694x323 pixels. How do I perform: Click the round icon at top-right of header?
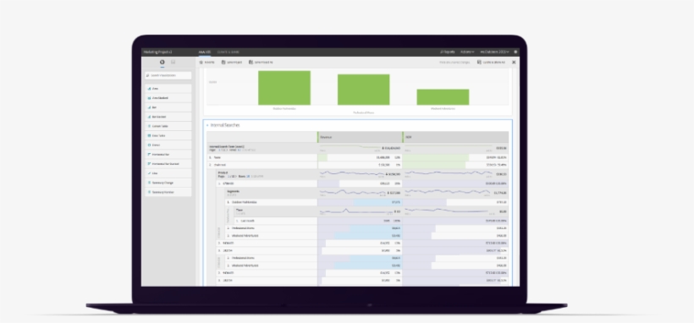click(x=515, y=52)
